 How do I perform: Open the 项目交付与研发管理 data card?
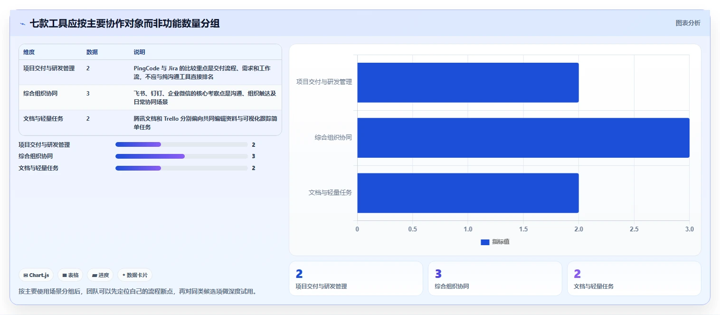[356, 278]
